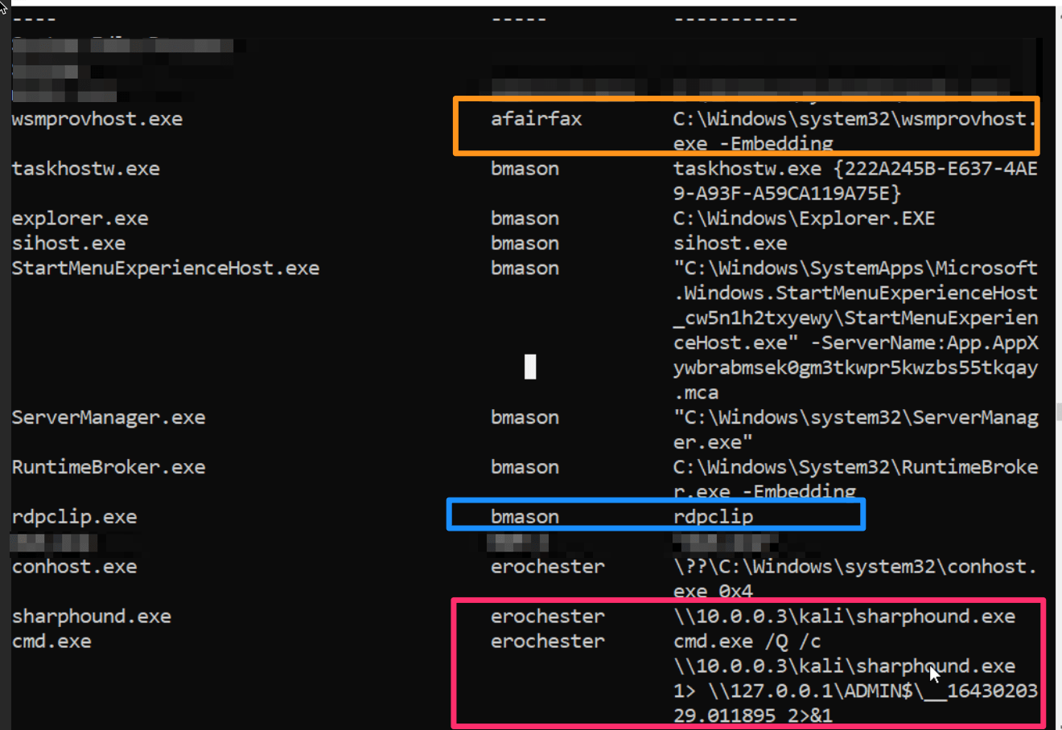Image resolution: width=1062 pixels, height=730 pixels.
Task: Click erochester in the cmd.exe row
Action: click(x=548, y=642)
